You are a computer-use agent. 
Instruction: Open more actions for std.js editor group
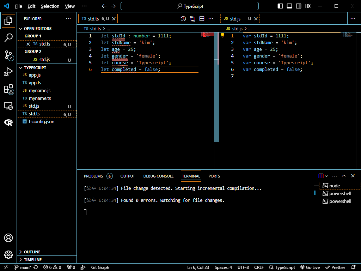[353, 19]
